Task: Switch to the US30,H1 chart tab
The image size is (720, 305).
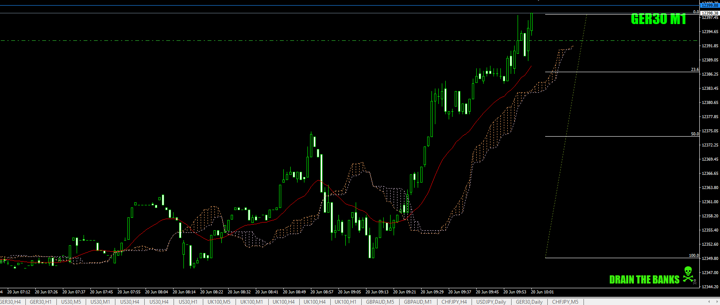Action: click(188, 302)
